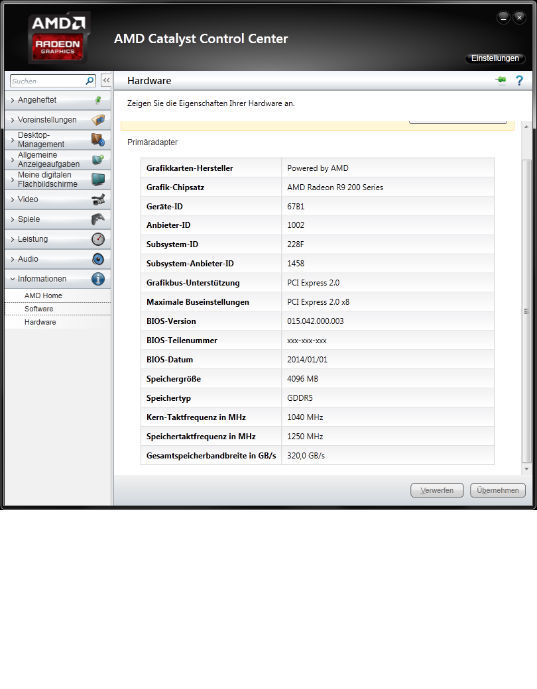Viewport: 537px width, 689px height.
Task: Click the Desktop-Management icon
Action: point(98,140)
